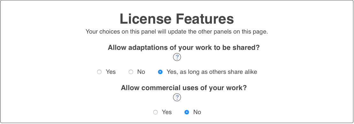Permit commercial use via its Yes option
The image size is (354, 124).
tap(155, 112)
